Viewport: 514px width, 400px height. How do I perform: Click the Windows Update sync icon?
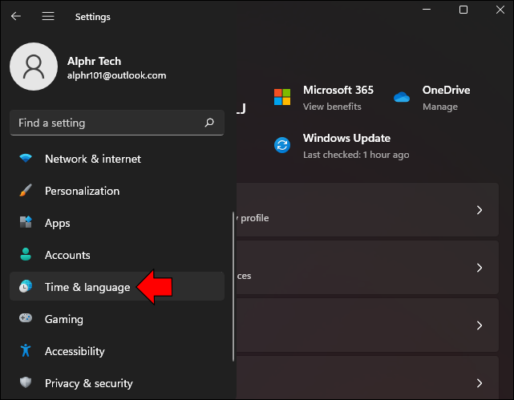282,145
